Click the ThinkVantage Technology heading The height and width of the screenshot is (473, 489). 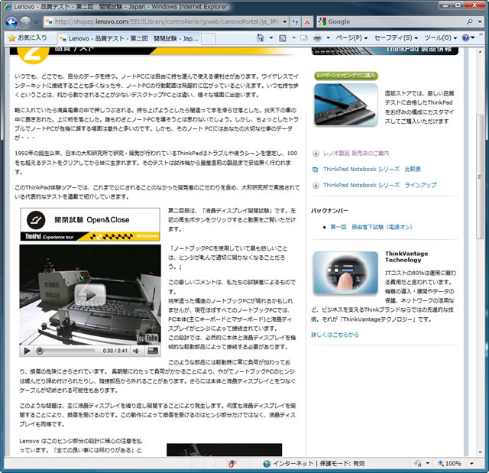406,257
